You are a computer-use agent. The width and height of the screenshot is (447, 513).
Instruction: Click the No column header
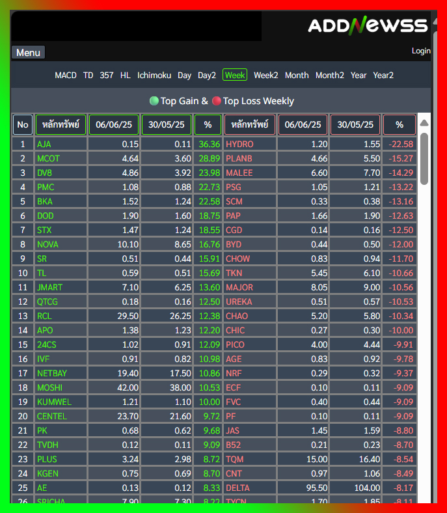pos(23,124)
